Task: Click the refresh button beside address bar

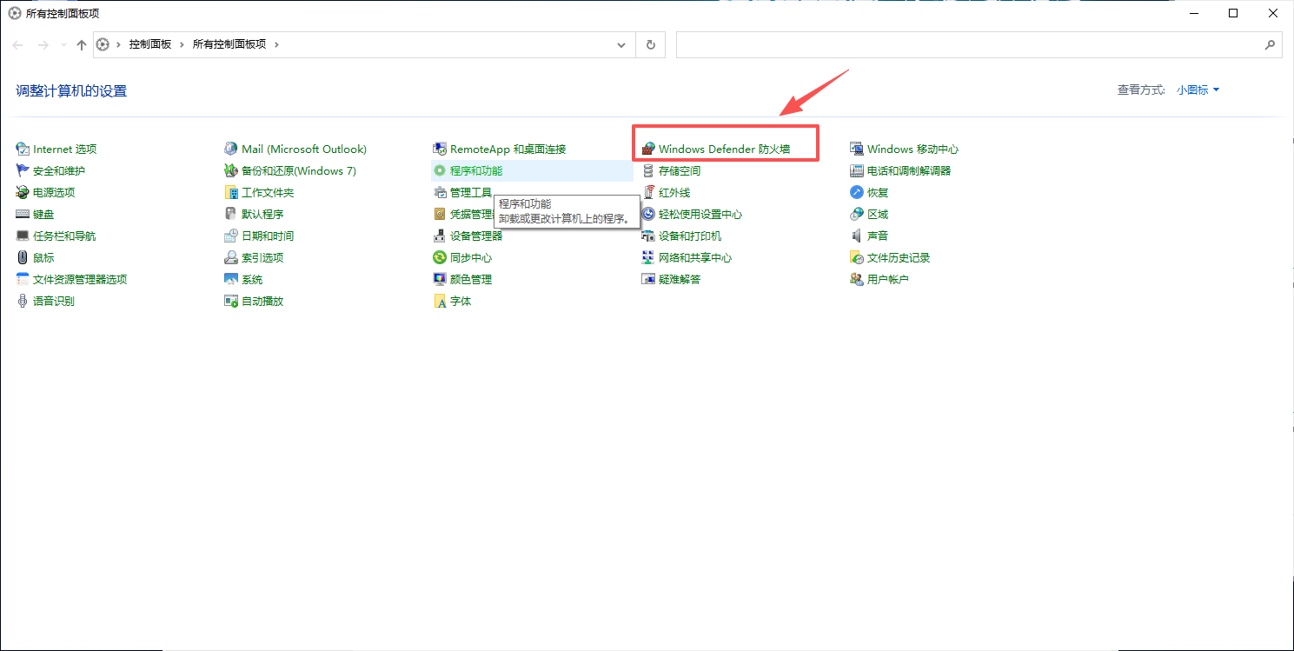Action: point(650,44)
